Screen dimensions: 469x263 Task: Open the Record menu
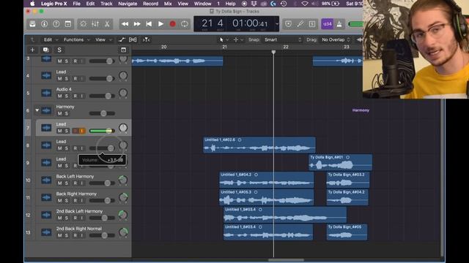point(150,4)
